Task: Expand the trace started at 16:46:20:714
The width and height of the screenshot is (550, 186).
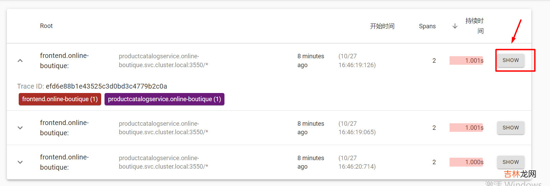Action: [x=20, y=162]
